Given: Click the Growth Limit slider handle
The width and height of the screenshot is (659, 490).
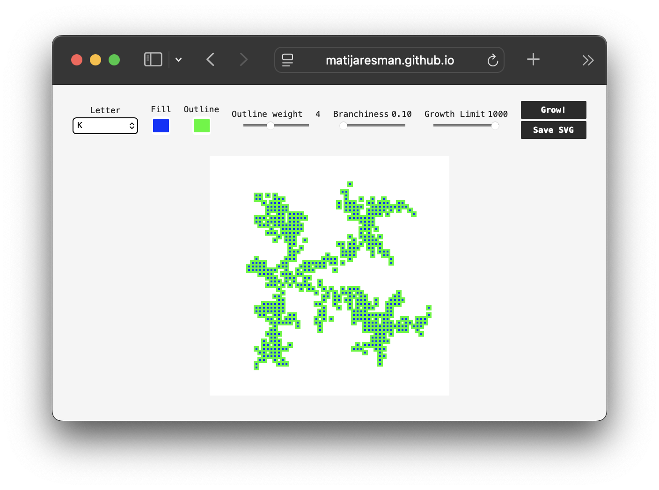Looking at the screenshot, I should [495, 125].
